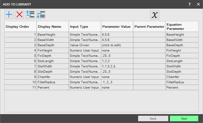This screenshot has height=123, width=203.
Task: Click the Percent parameter value none
Action: click(117, 88)
